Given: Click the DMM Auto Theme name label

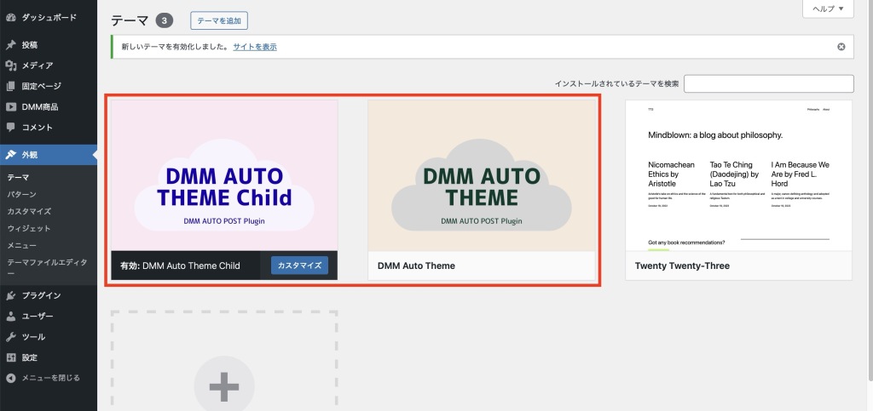Looking at the screenshot, I should click(416, 265).
